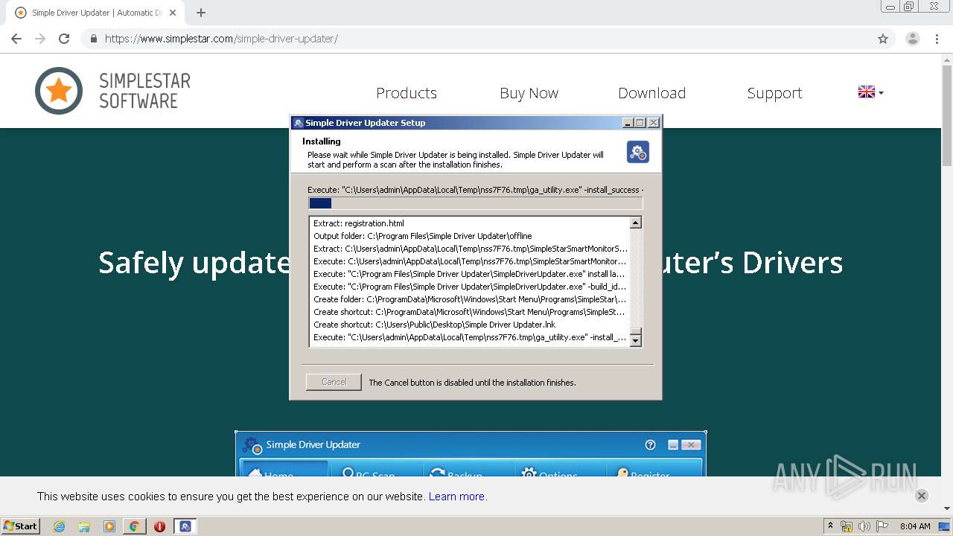Open the Products menu
The image size is (953, 536).
click(x=407, y=93)
